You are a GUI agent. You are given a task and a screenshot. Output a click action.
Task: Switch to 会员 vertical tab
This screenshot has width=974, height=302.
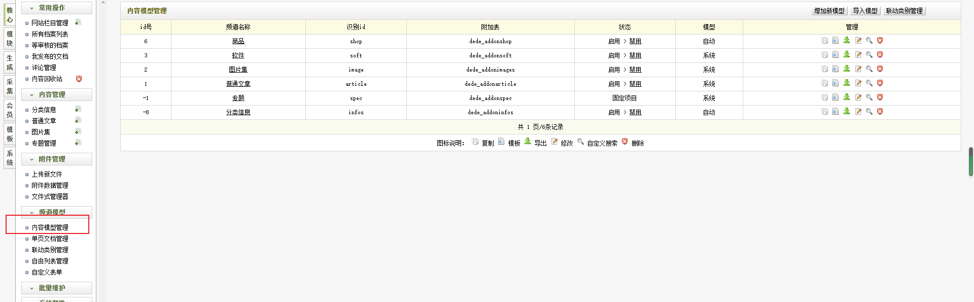coord(10,110)
